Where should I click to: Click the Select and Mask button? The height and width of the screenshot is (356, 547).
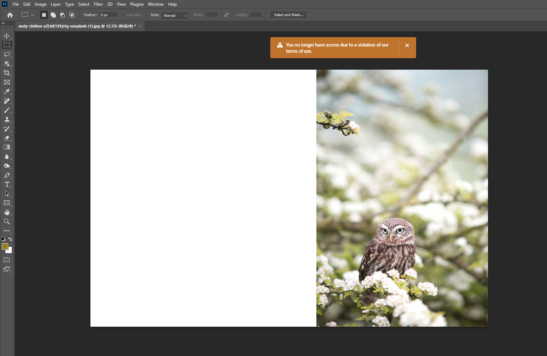click(x=288, y=15)
